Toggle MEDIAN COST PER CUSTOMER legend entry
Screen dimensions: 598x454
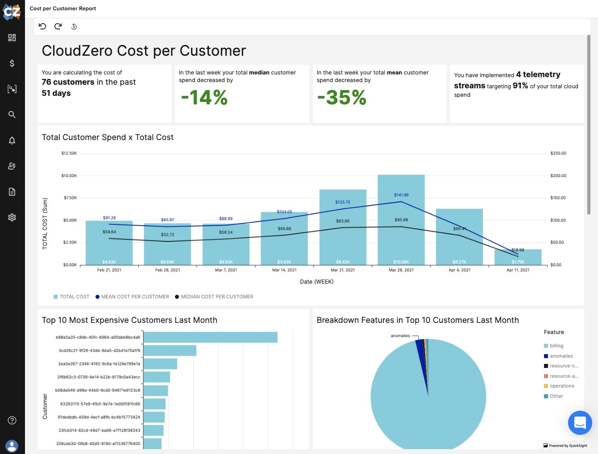(x=214, y=297)
